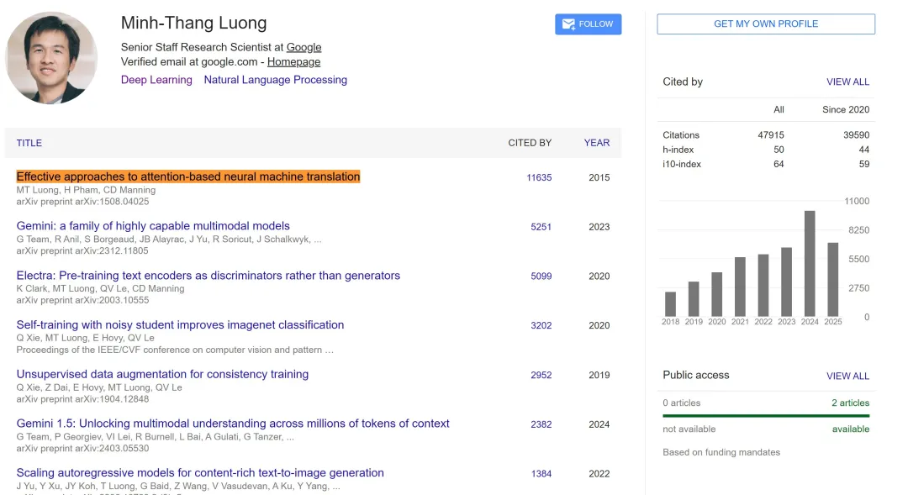Image resolution: width=908 pixels, height=495 pixels.
Task: Open the 2 articles available link
Action: tap(850, 403)
